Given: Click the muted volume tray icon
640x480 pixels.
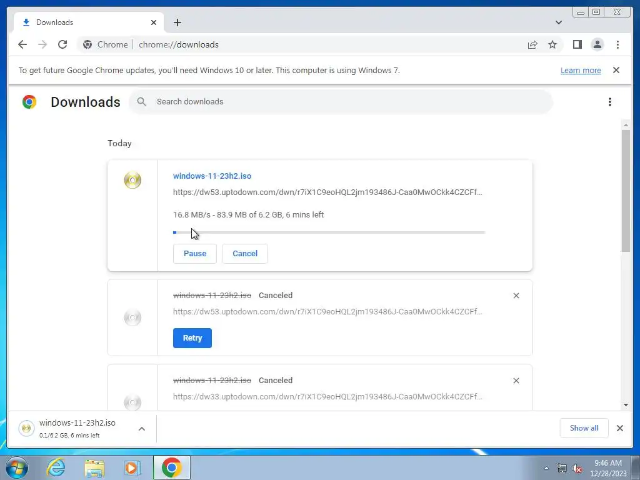Looking at the screenshot, I should pyautogui.click(x=577, y=469).
